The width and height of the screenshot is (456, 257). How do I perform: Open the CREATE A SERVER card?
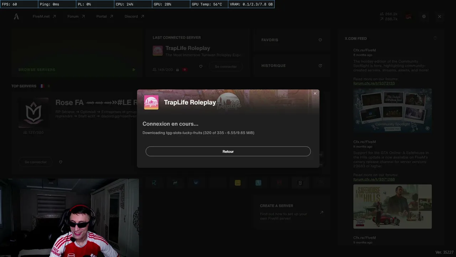291,212
